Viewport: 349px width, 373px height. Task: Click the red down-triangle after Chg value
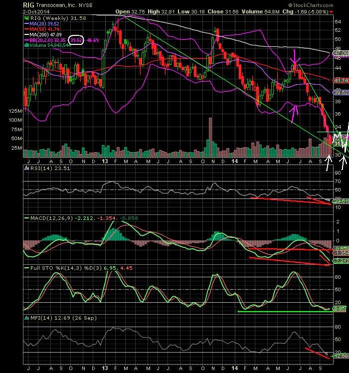(331, 12)
